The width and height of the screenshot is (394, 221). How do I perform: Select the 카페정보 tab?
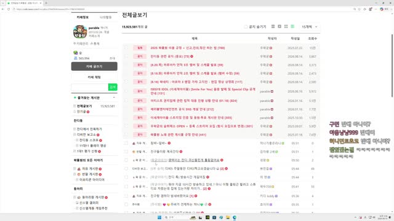(x=82, y=17)
